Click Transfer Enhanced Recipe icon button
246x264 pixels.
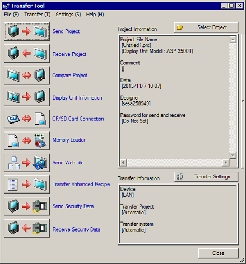(x=27, y=184)
